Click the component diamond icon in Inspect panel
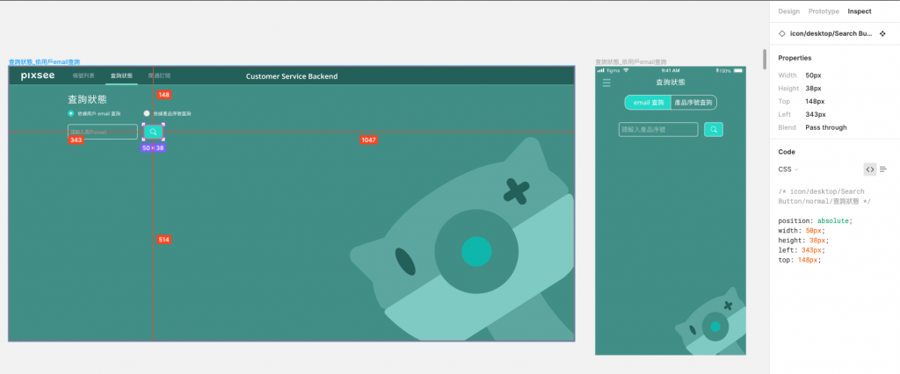Viewport: 900px width, 374px height. (x=781, y=34)
